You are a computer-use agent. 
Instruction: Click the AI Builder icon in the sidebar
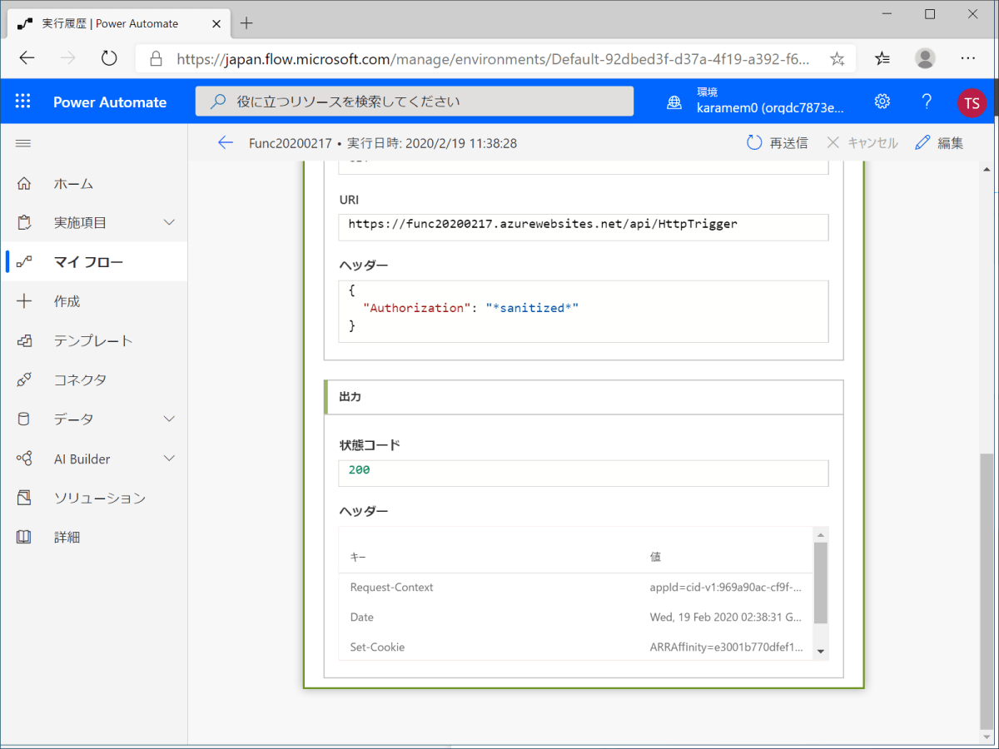click(24, 459)
